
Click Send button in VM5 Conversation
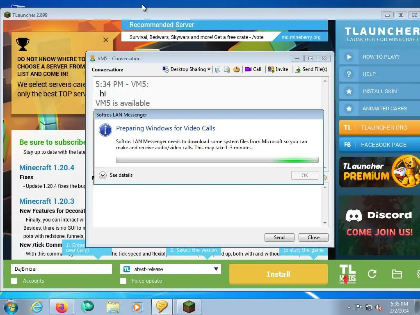[x=279, y=237]
